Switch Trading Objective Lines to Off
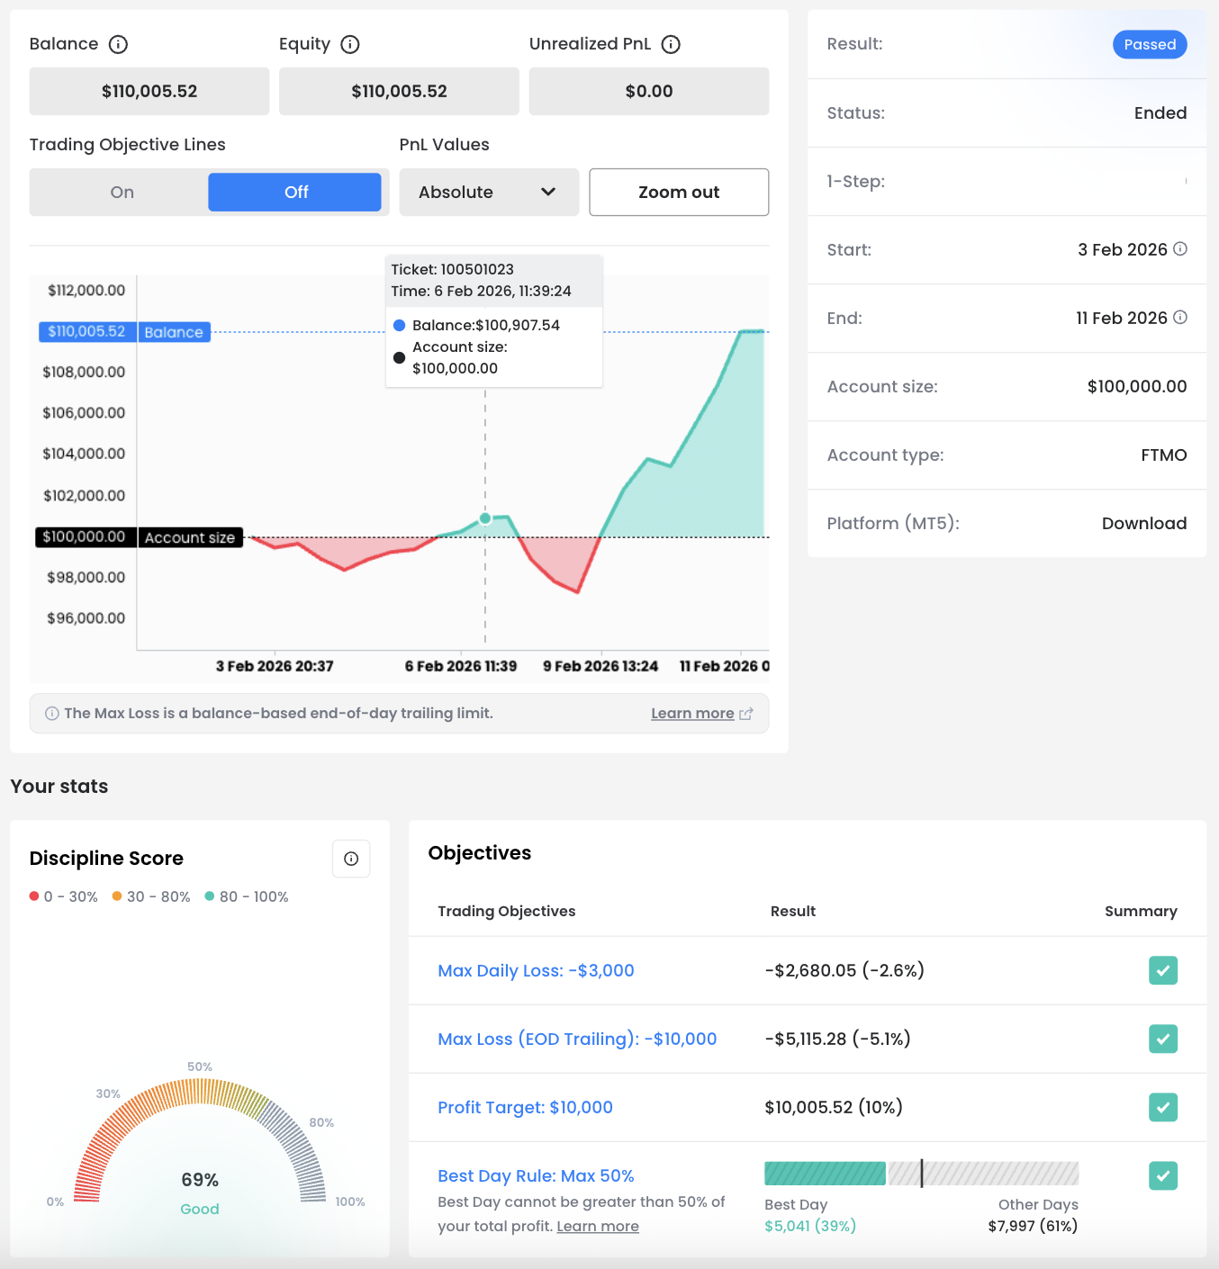 [x=295, y=192]
